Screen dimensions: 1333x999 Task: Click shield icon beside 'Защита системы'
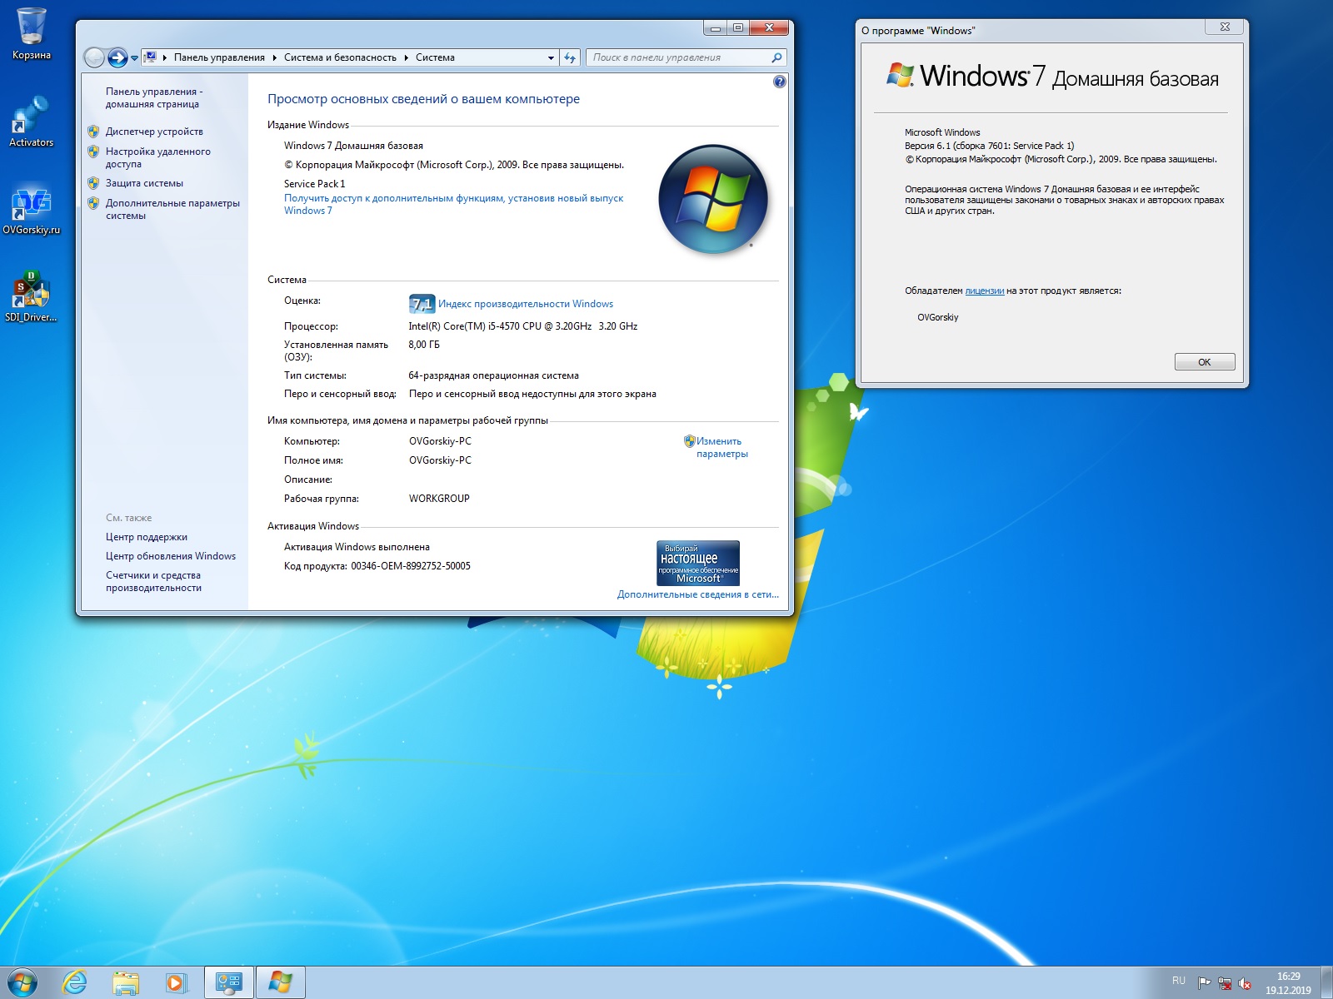[x=93, y=183]
